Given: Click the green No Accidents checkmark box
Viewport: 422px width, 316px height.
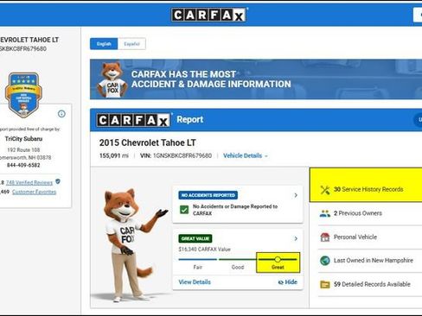Looking at the screenshot, I should (184, 210).
